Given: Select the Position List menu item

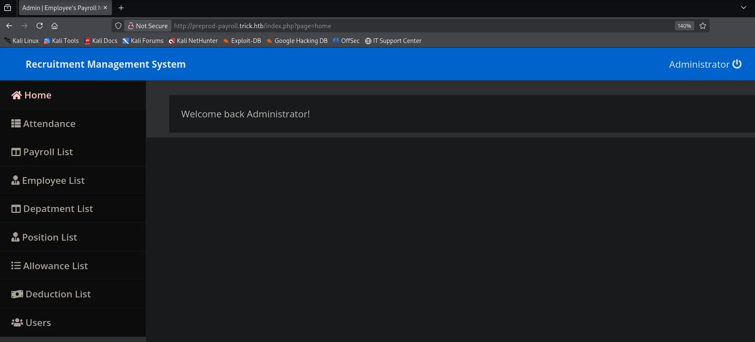Looking at the screenshot, I should [x=73, y=237].
